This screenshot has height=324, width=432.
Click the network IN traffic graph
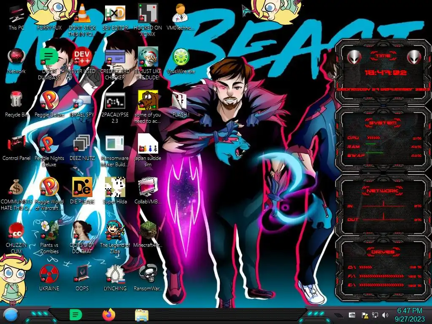383,205
